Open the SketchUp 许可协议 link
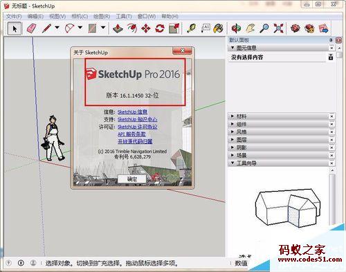346x272 pixels. [x=138, y=127]
